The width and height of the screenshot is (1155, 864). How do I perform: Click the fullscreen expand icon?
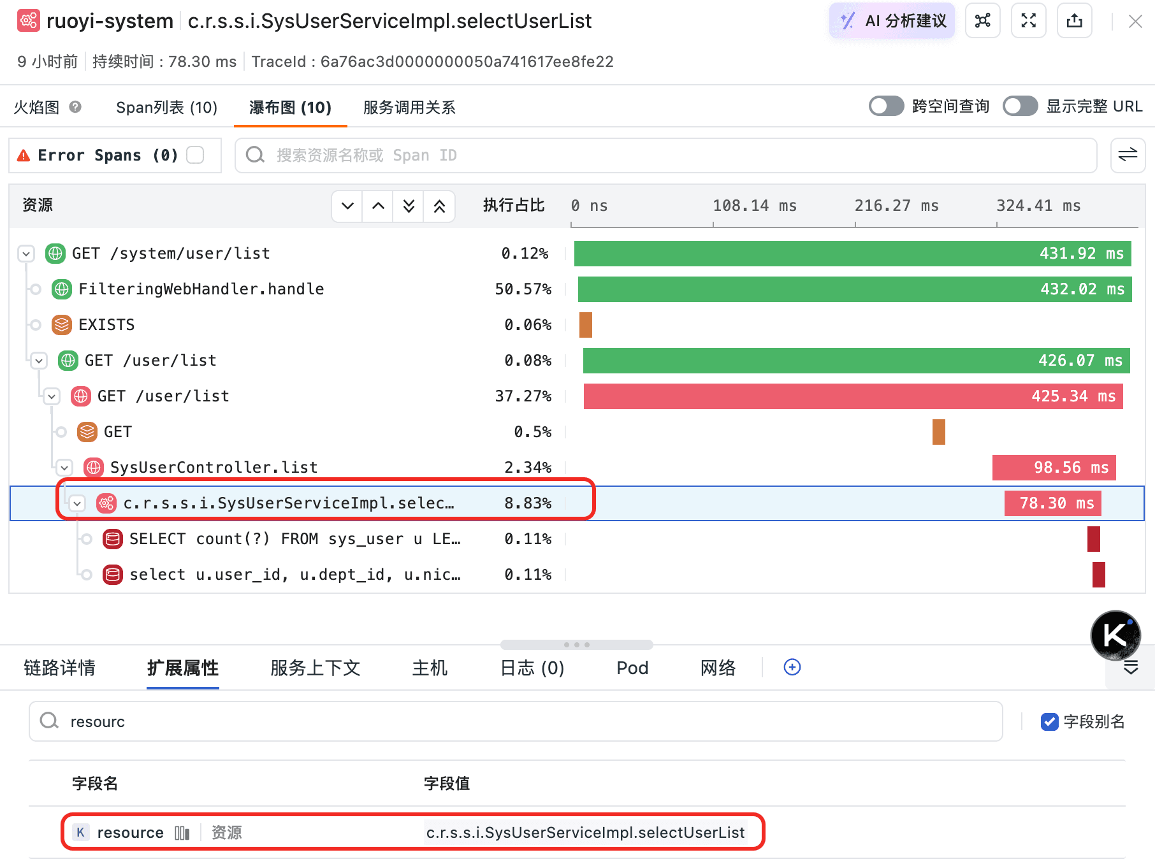coord(1028,21)
